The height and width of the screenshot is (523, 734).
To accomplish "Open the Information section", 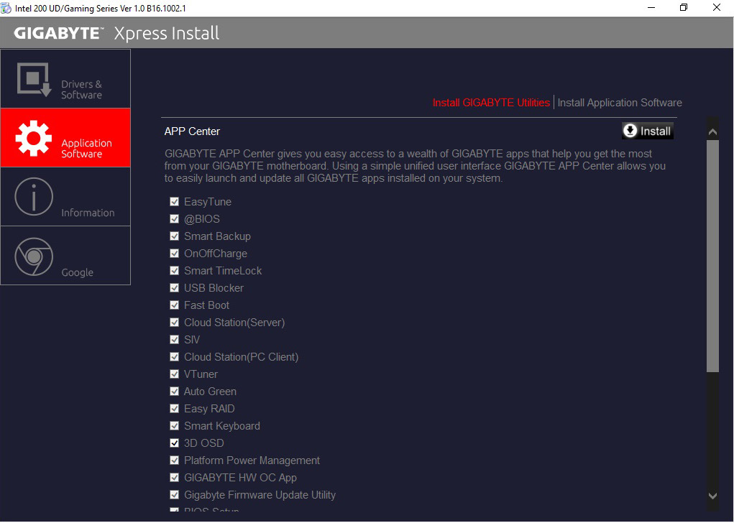I will tap(65, 195).
